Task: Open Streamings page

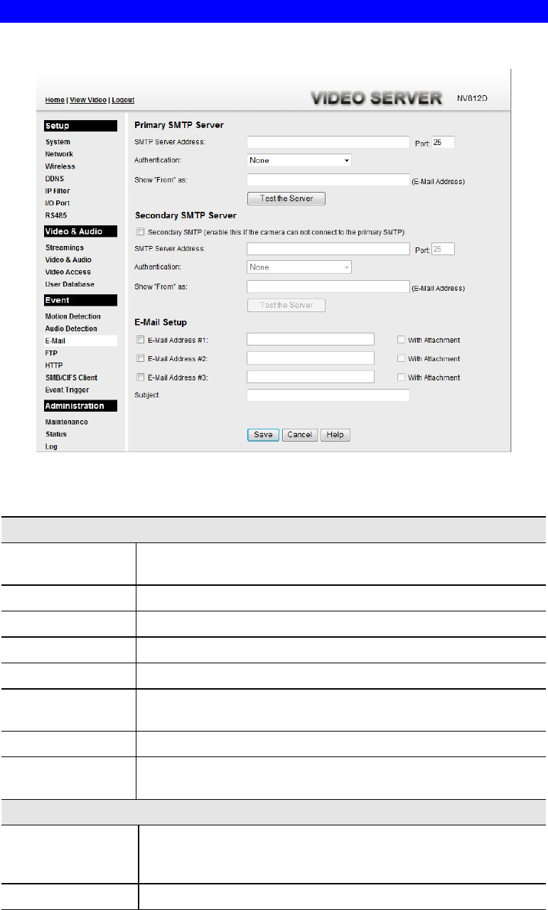Action: pyautogui.click(x=64, y=247)
